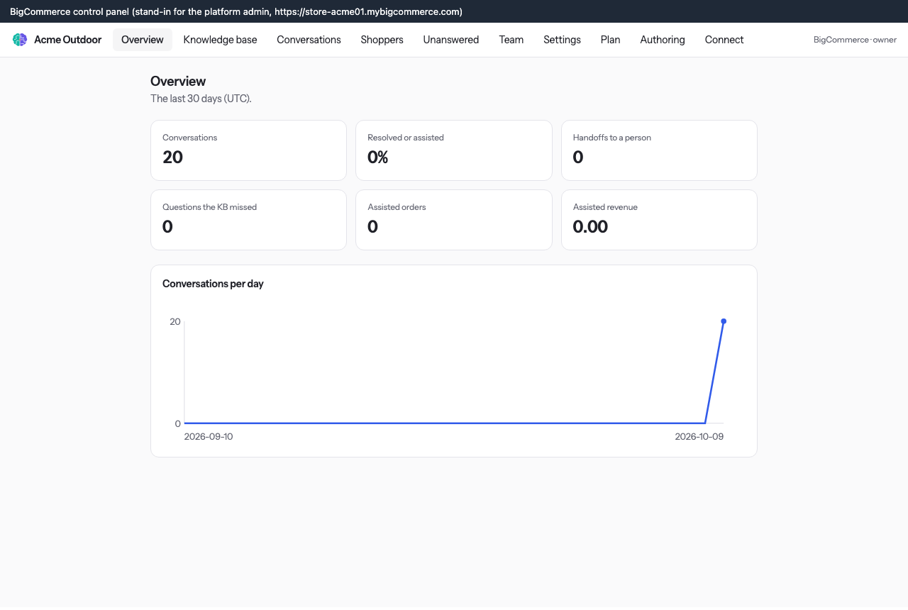Click the 0% resolved value

click(x=378, y=157)
